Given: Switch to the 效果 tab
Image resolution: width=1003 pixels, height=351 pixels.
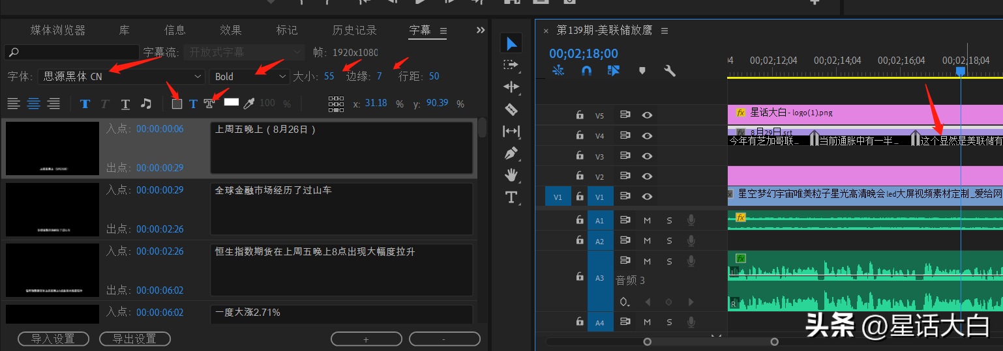Looking at the screenshot, I should point(231,30).
